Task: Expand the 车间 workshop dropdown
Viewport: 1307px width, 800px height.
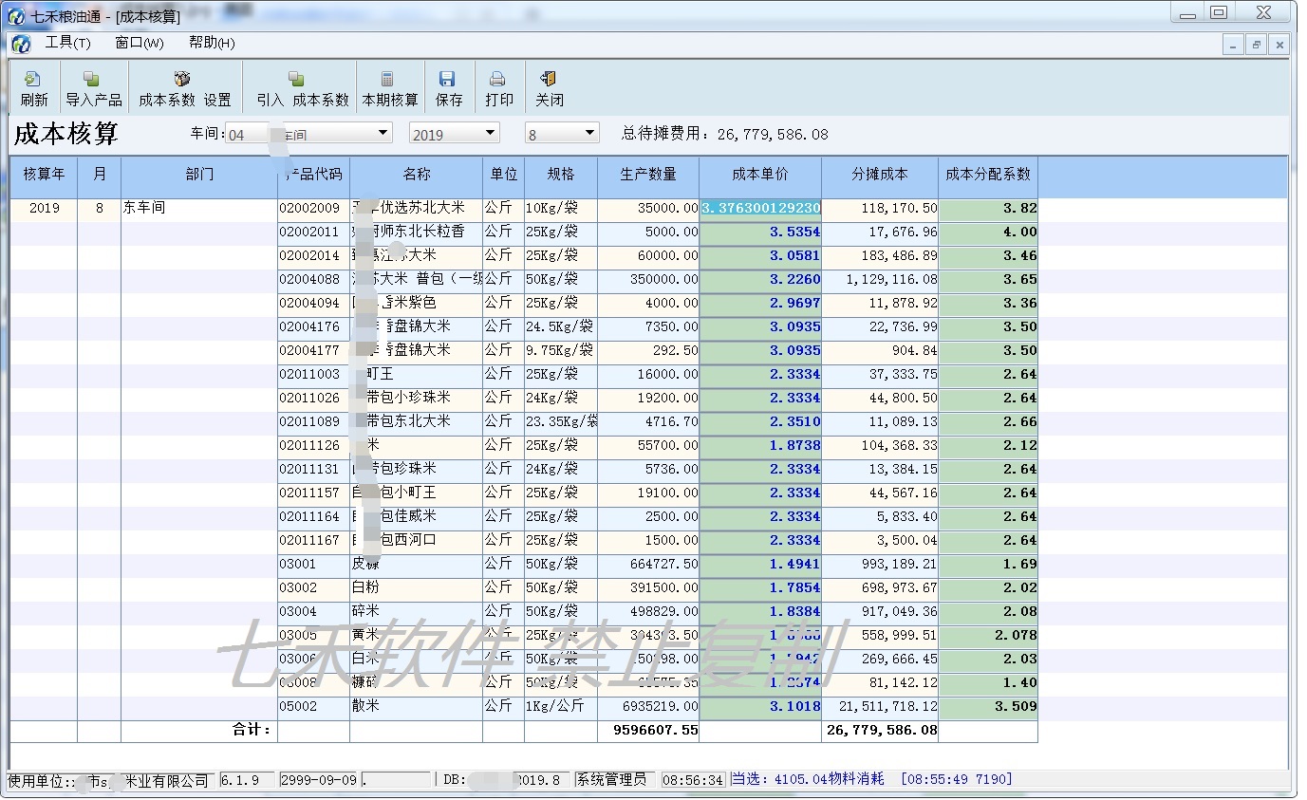Action: (x=383, y=134)
